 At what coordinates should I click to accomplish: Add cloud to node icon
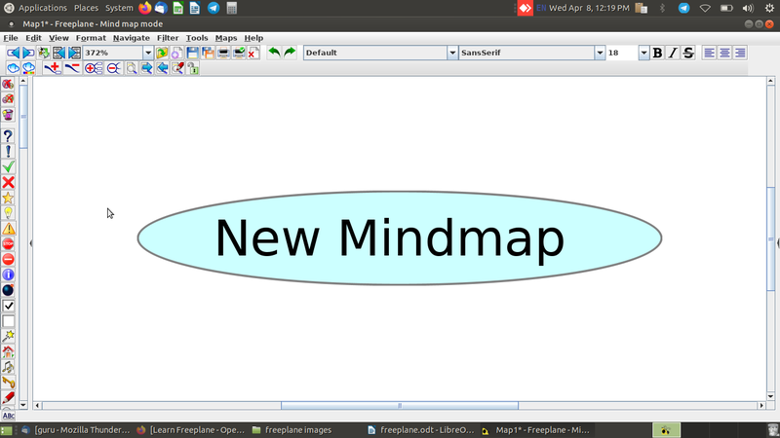pos(13,68)
